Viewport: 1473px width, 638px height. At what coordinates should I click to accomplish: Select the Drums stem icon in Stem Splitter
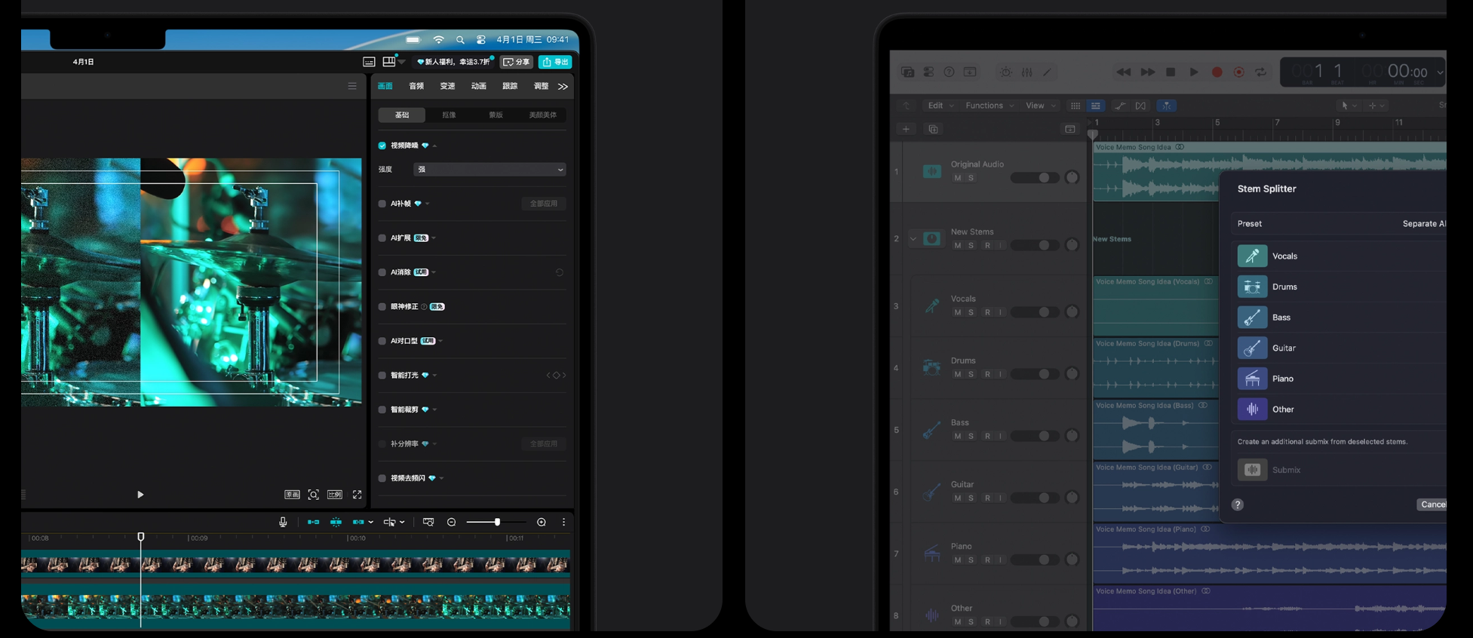pos(1252,287)
